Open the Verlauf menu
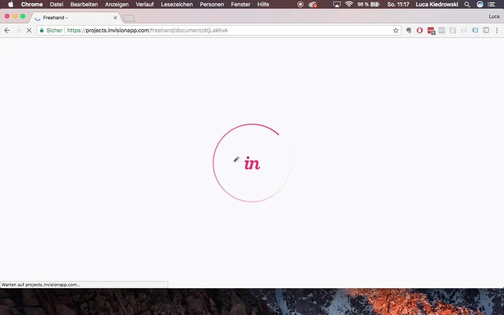This screenshot has height=315, width=504. (x=145, y=4)
